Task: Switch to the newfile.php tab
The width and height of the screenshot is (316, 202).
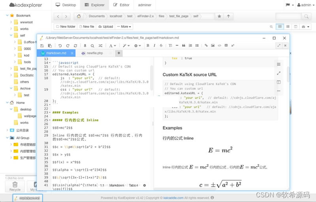Action: [95, 53]
